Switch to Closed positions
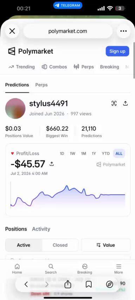This screenshot has width=135, height=300. pyautogui.click(x=60, y=245)
